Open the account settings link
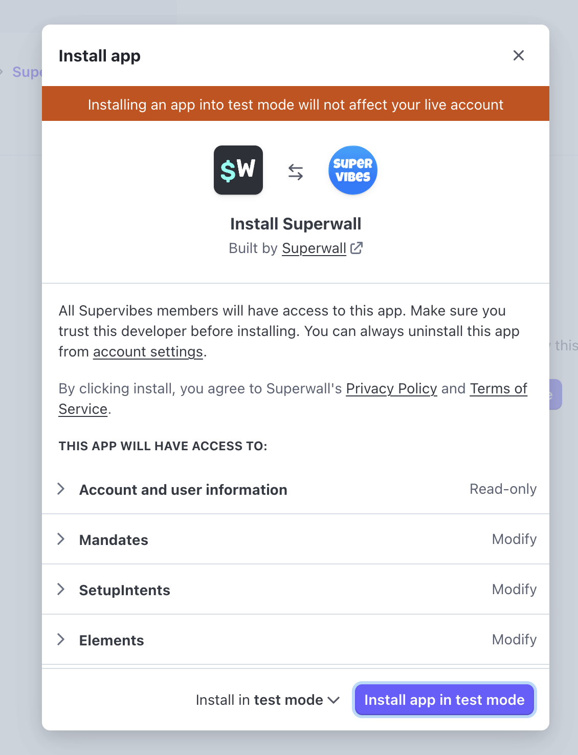This screenshot has width=578, height=755. point(148,352)
